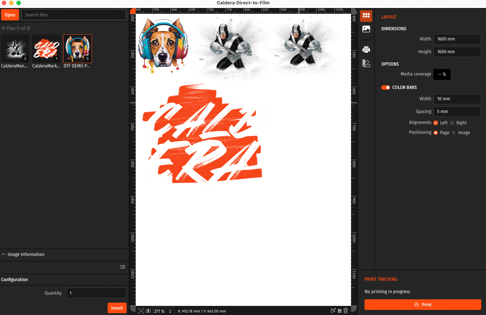Viewport: 486px width, 315px height.
Task: Open the list view icon under Image Information
Action: click(123, 267)
